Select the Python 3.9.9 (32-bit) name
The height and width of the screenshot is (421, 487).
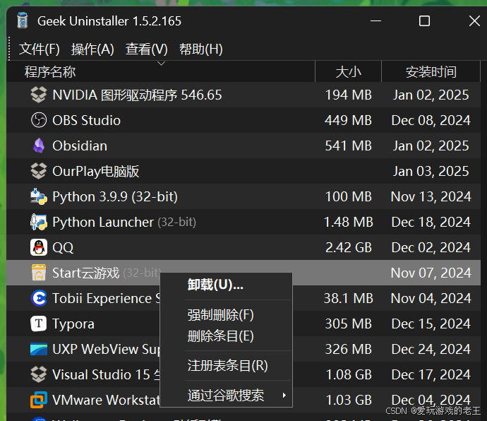pos(115,197)
